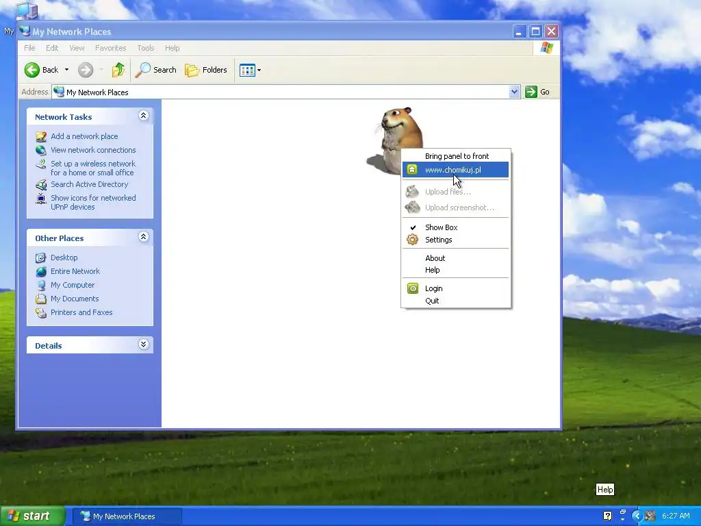This screenshot has width=701, height=526.
Task: Click the Desktop icon in Other Places
Action: 41,258
